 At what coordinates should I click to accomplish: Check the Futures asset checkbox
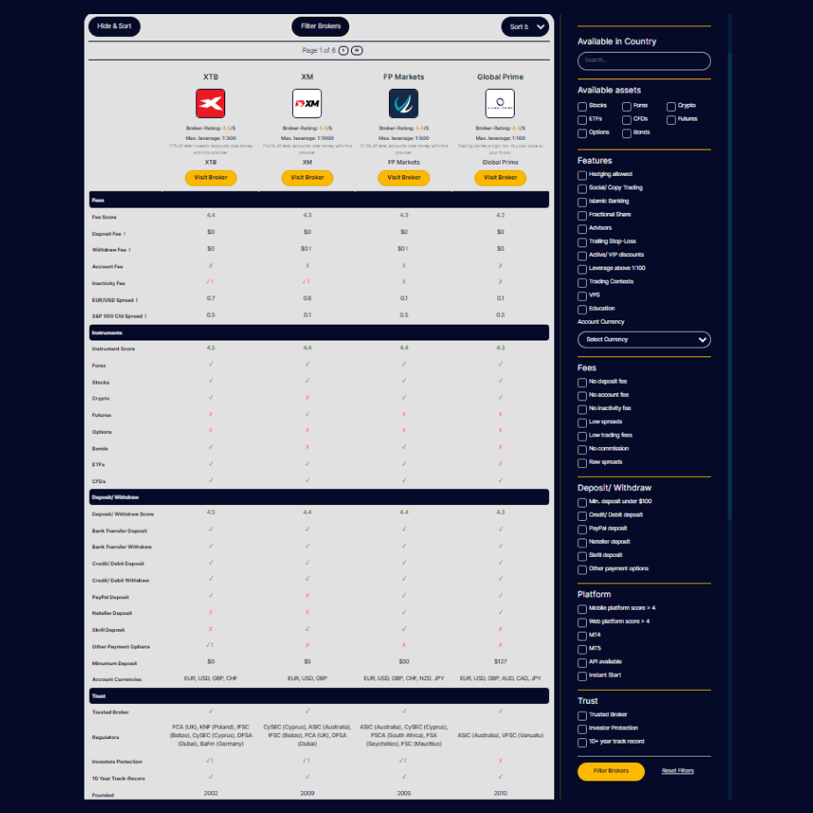(x=671, y=120)
